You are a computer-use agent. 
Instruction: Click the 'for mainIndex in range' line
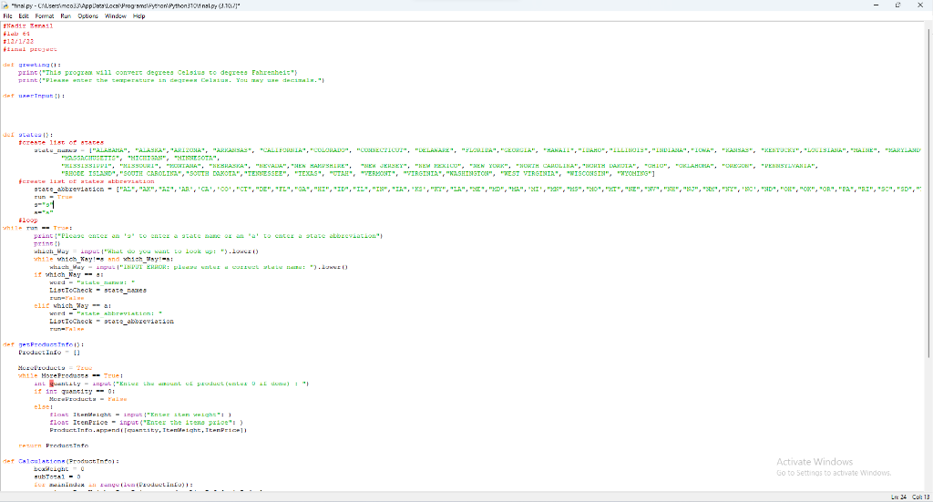[x=114, y=485]
